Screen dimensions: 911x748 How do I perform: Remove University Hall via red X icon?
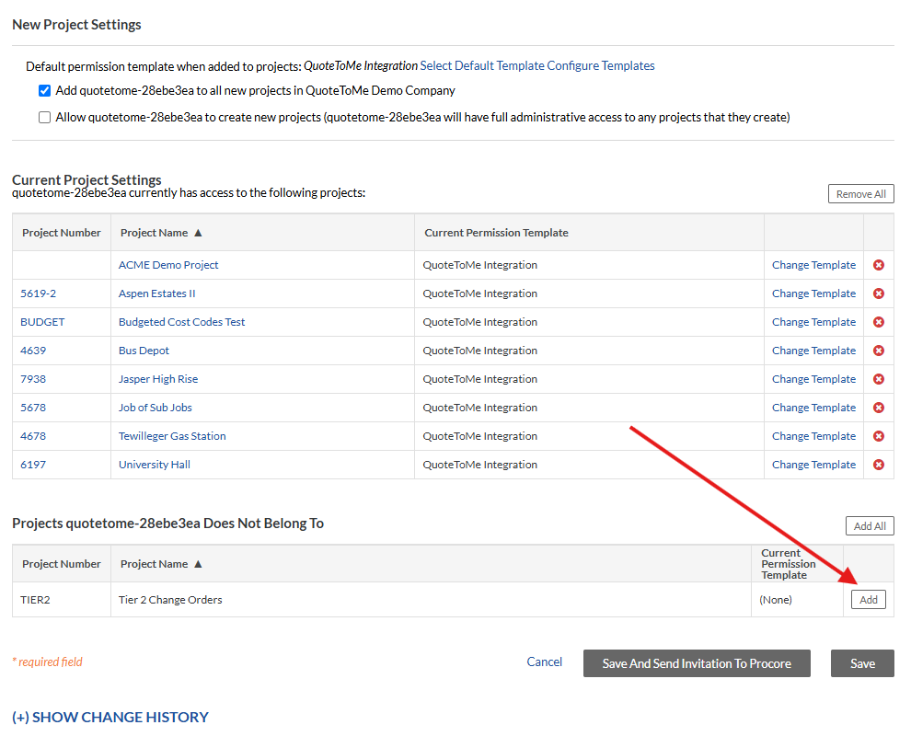click(x=879, y=464)
